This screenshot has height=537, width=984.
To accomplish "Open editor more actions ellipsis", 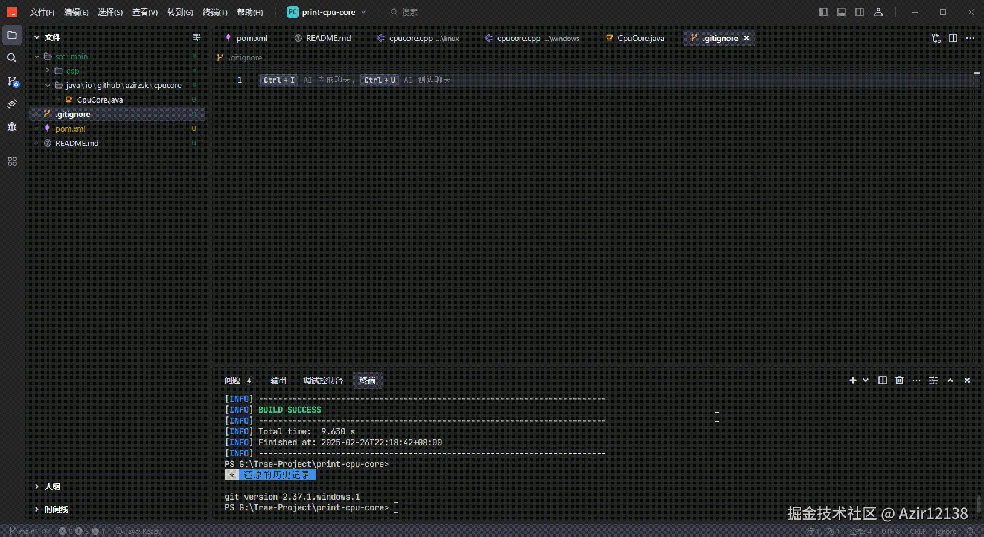I will [970, 38].
